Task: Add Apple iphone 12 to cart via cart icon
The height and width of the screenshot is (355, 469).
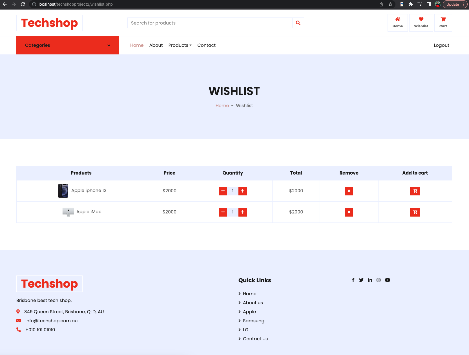Action: [x=415, y=191]
